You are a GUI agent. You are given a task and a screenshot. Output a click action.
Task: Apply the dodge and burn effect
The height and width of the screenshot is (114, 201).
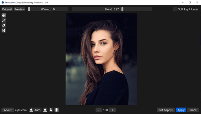tap(181, 110)
